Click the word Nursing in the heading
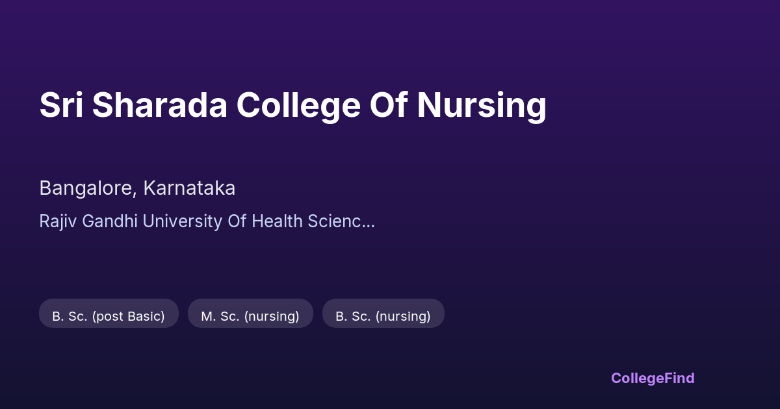 [x=481, y=105]
